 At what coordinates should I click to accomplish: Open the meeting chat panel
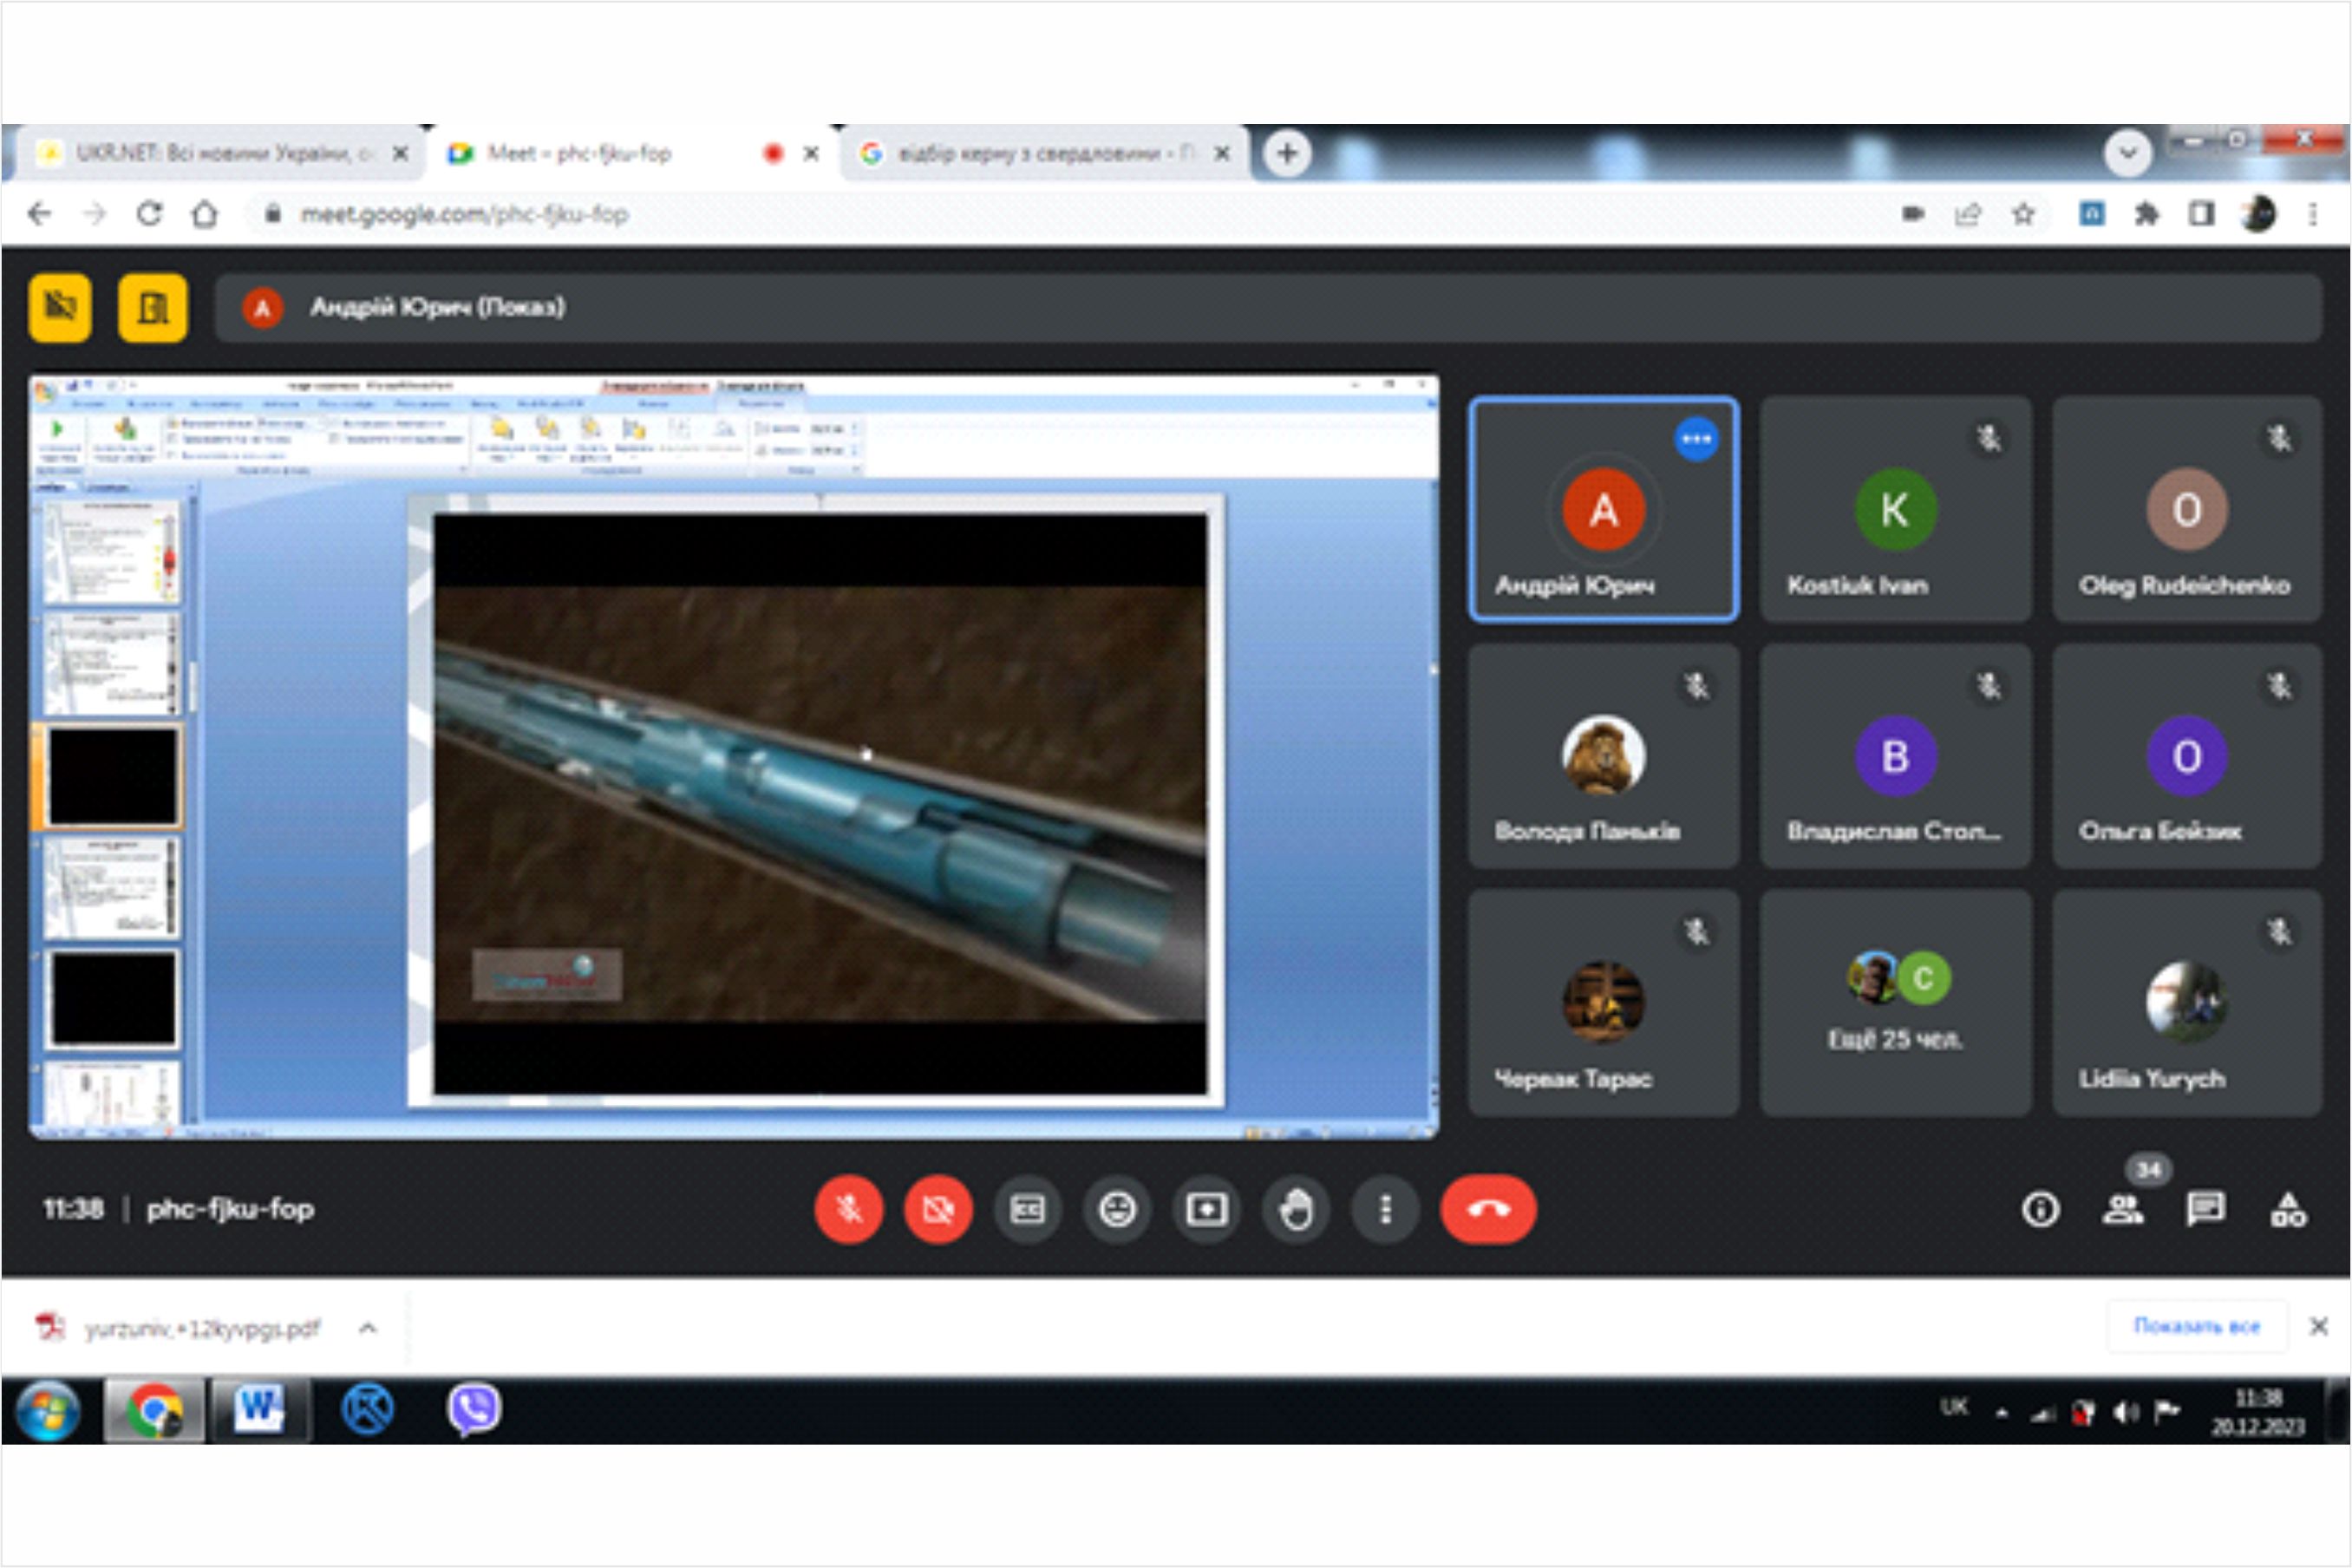click(x=2205, y=1209)
